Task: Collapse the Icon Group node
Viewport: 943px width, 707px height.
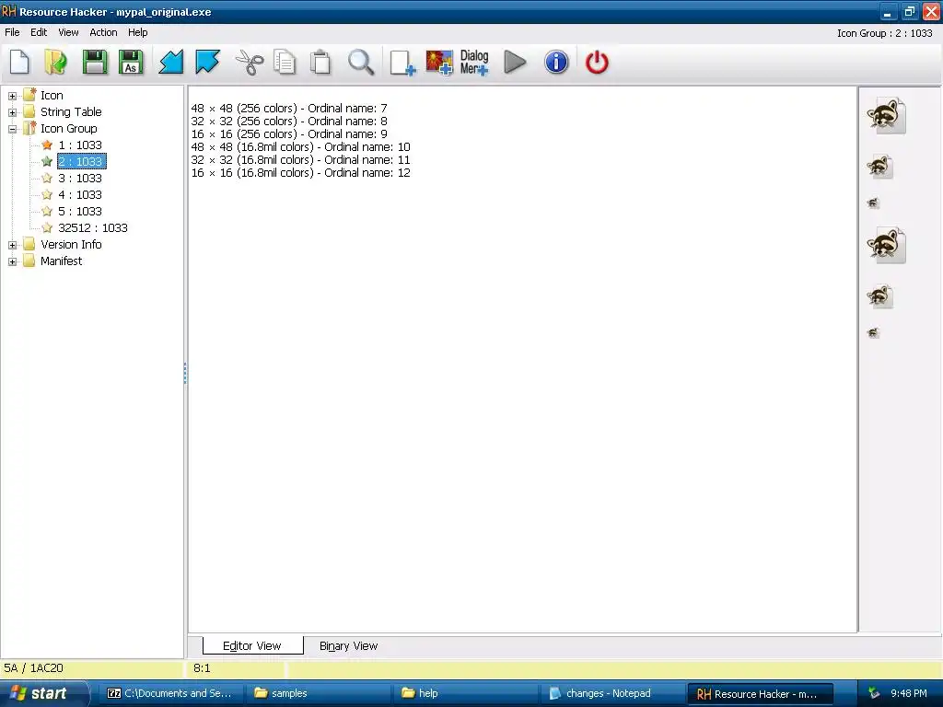Action: (x=12, y=129)
